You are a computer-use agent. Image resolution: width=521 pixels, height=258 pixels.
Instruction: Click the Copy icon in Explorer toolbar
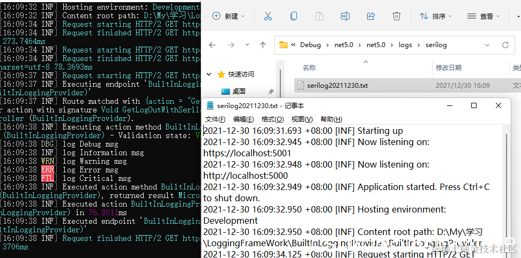293,16
